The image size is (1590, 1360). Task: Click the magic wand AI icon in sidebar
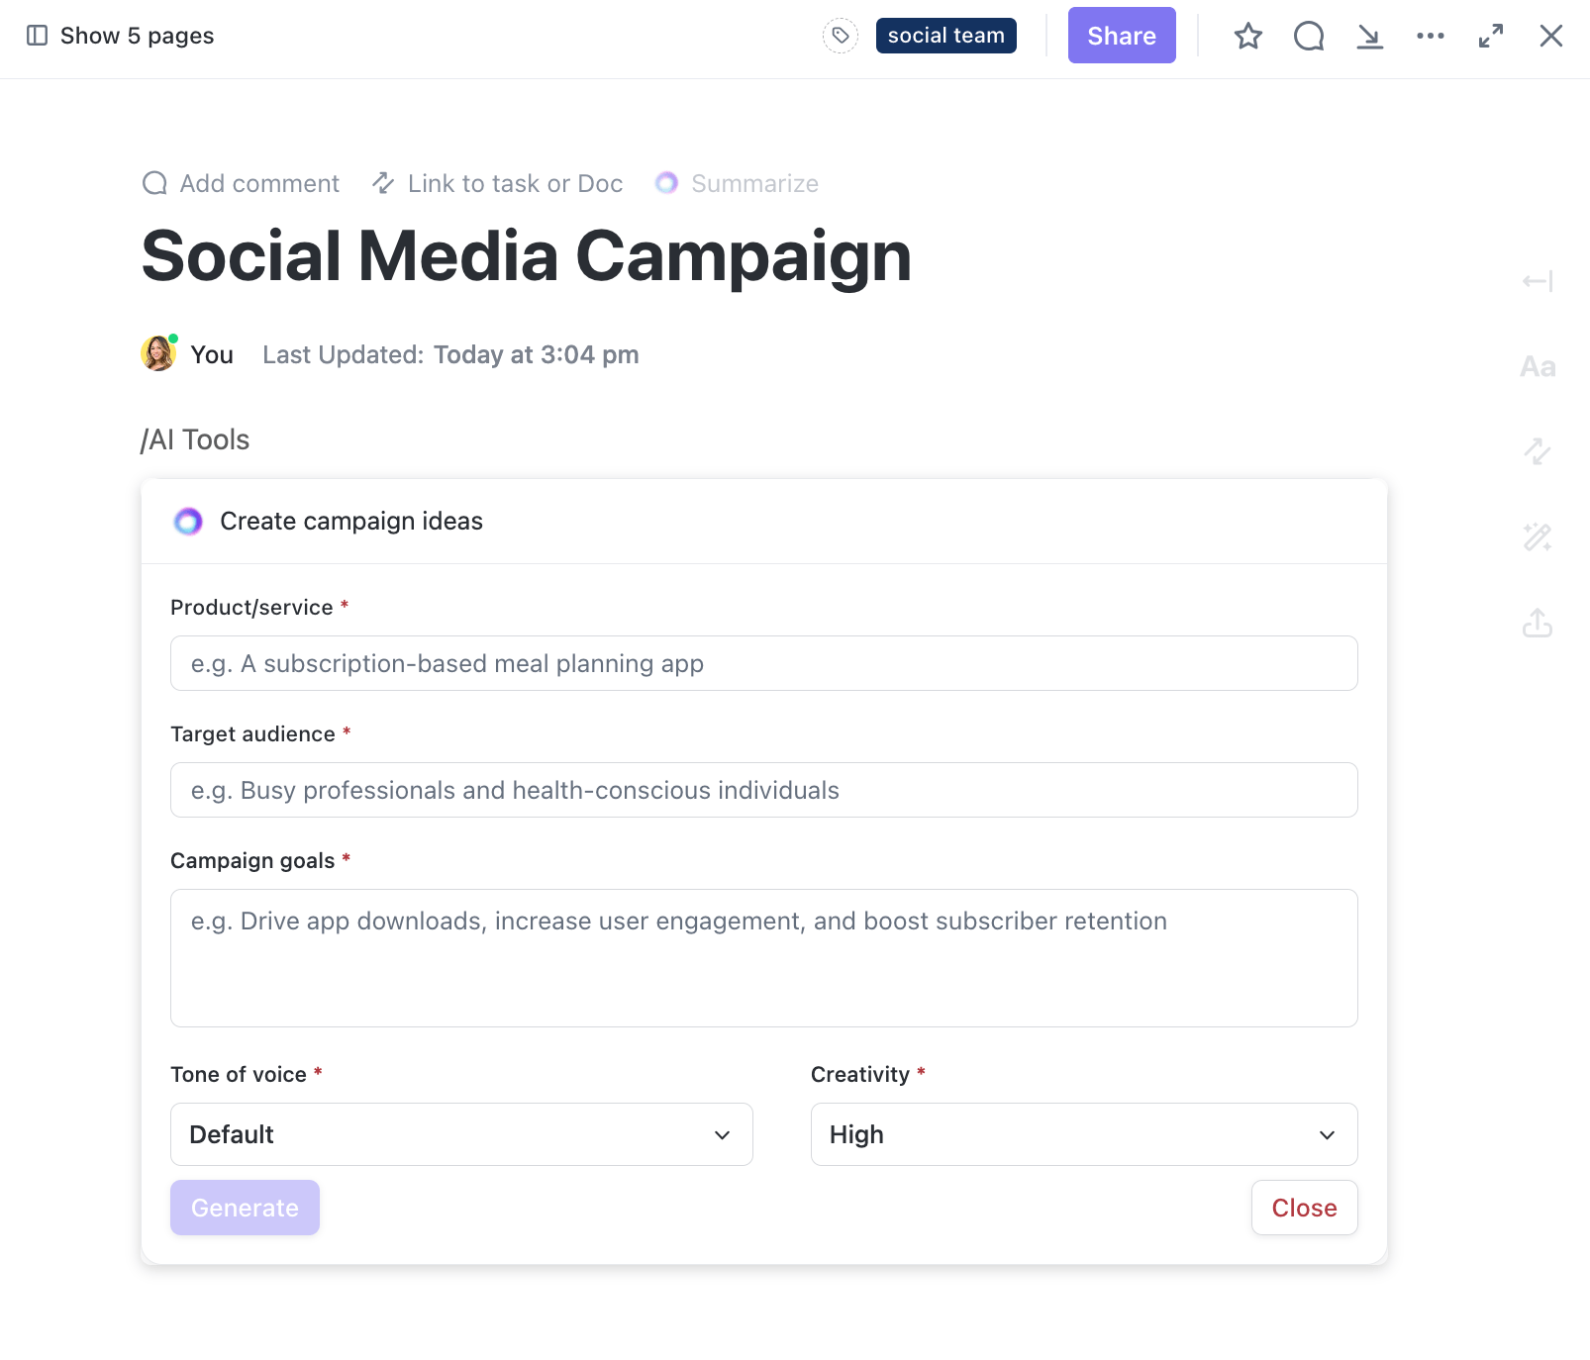click(x=1538, y=537)
